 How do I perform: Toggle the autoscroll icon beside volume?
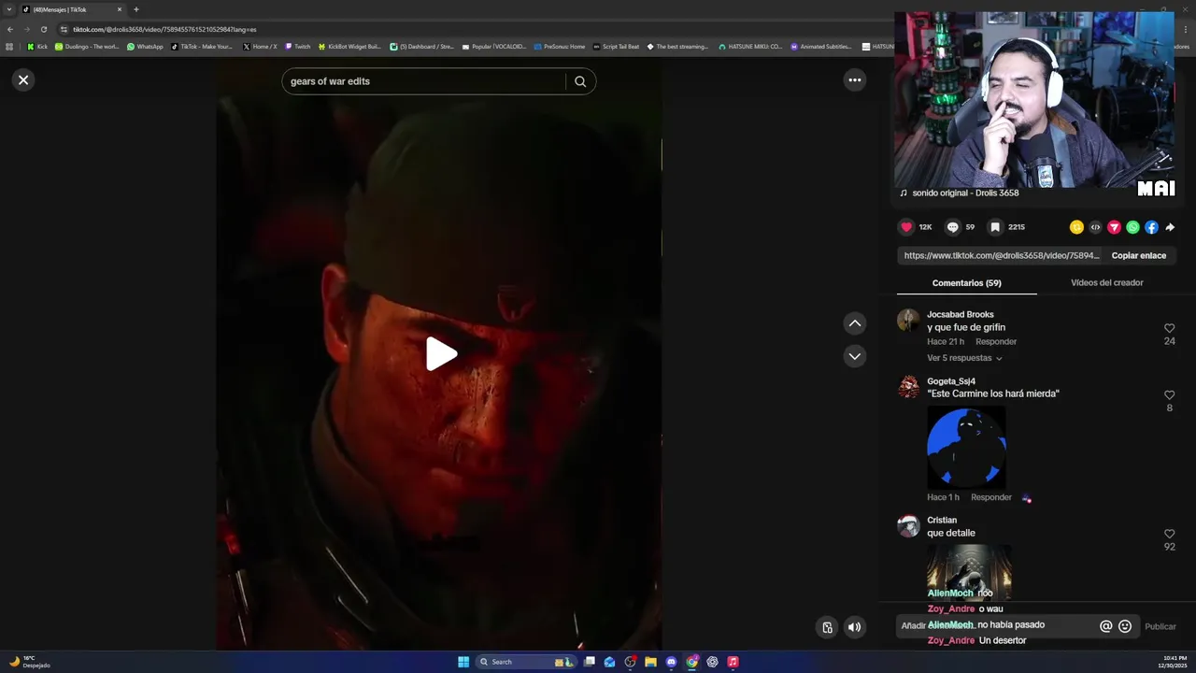point(827,627)
